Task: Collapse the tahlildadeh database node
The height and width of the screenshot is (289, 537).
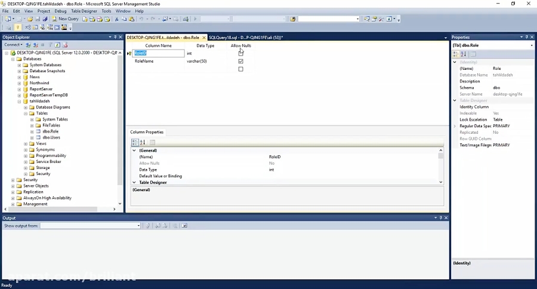Action: [19, 102]
